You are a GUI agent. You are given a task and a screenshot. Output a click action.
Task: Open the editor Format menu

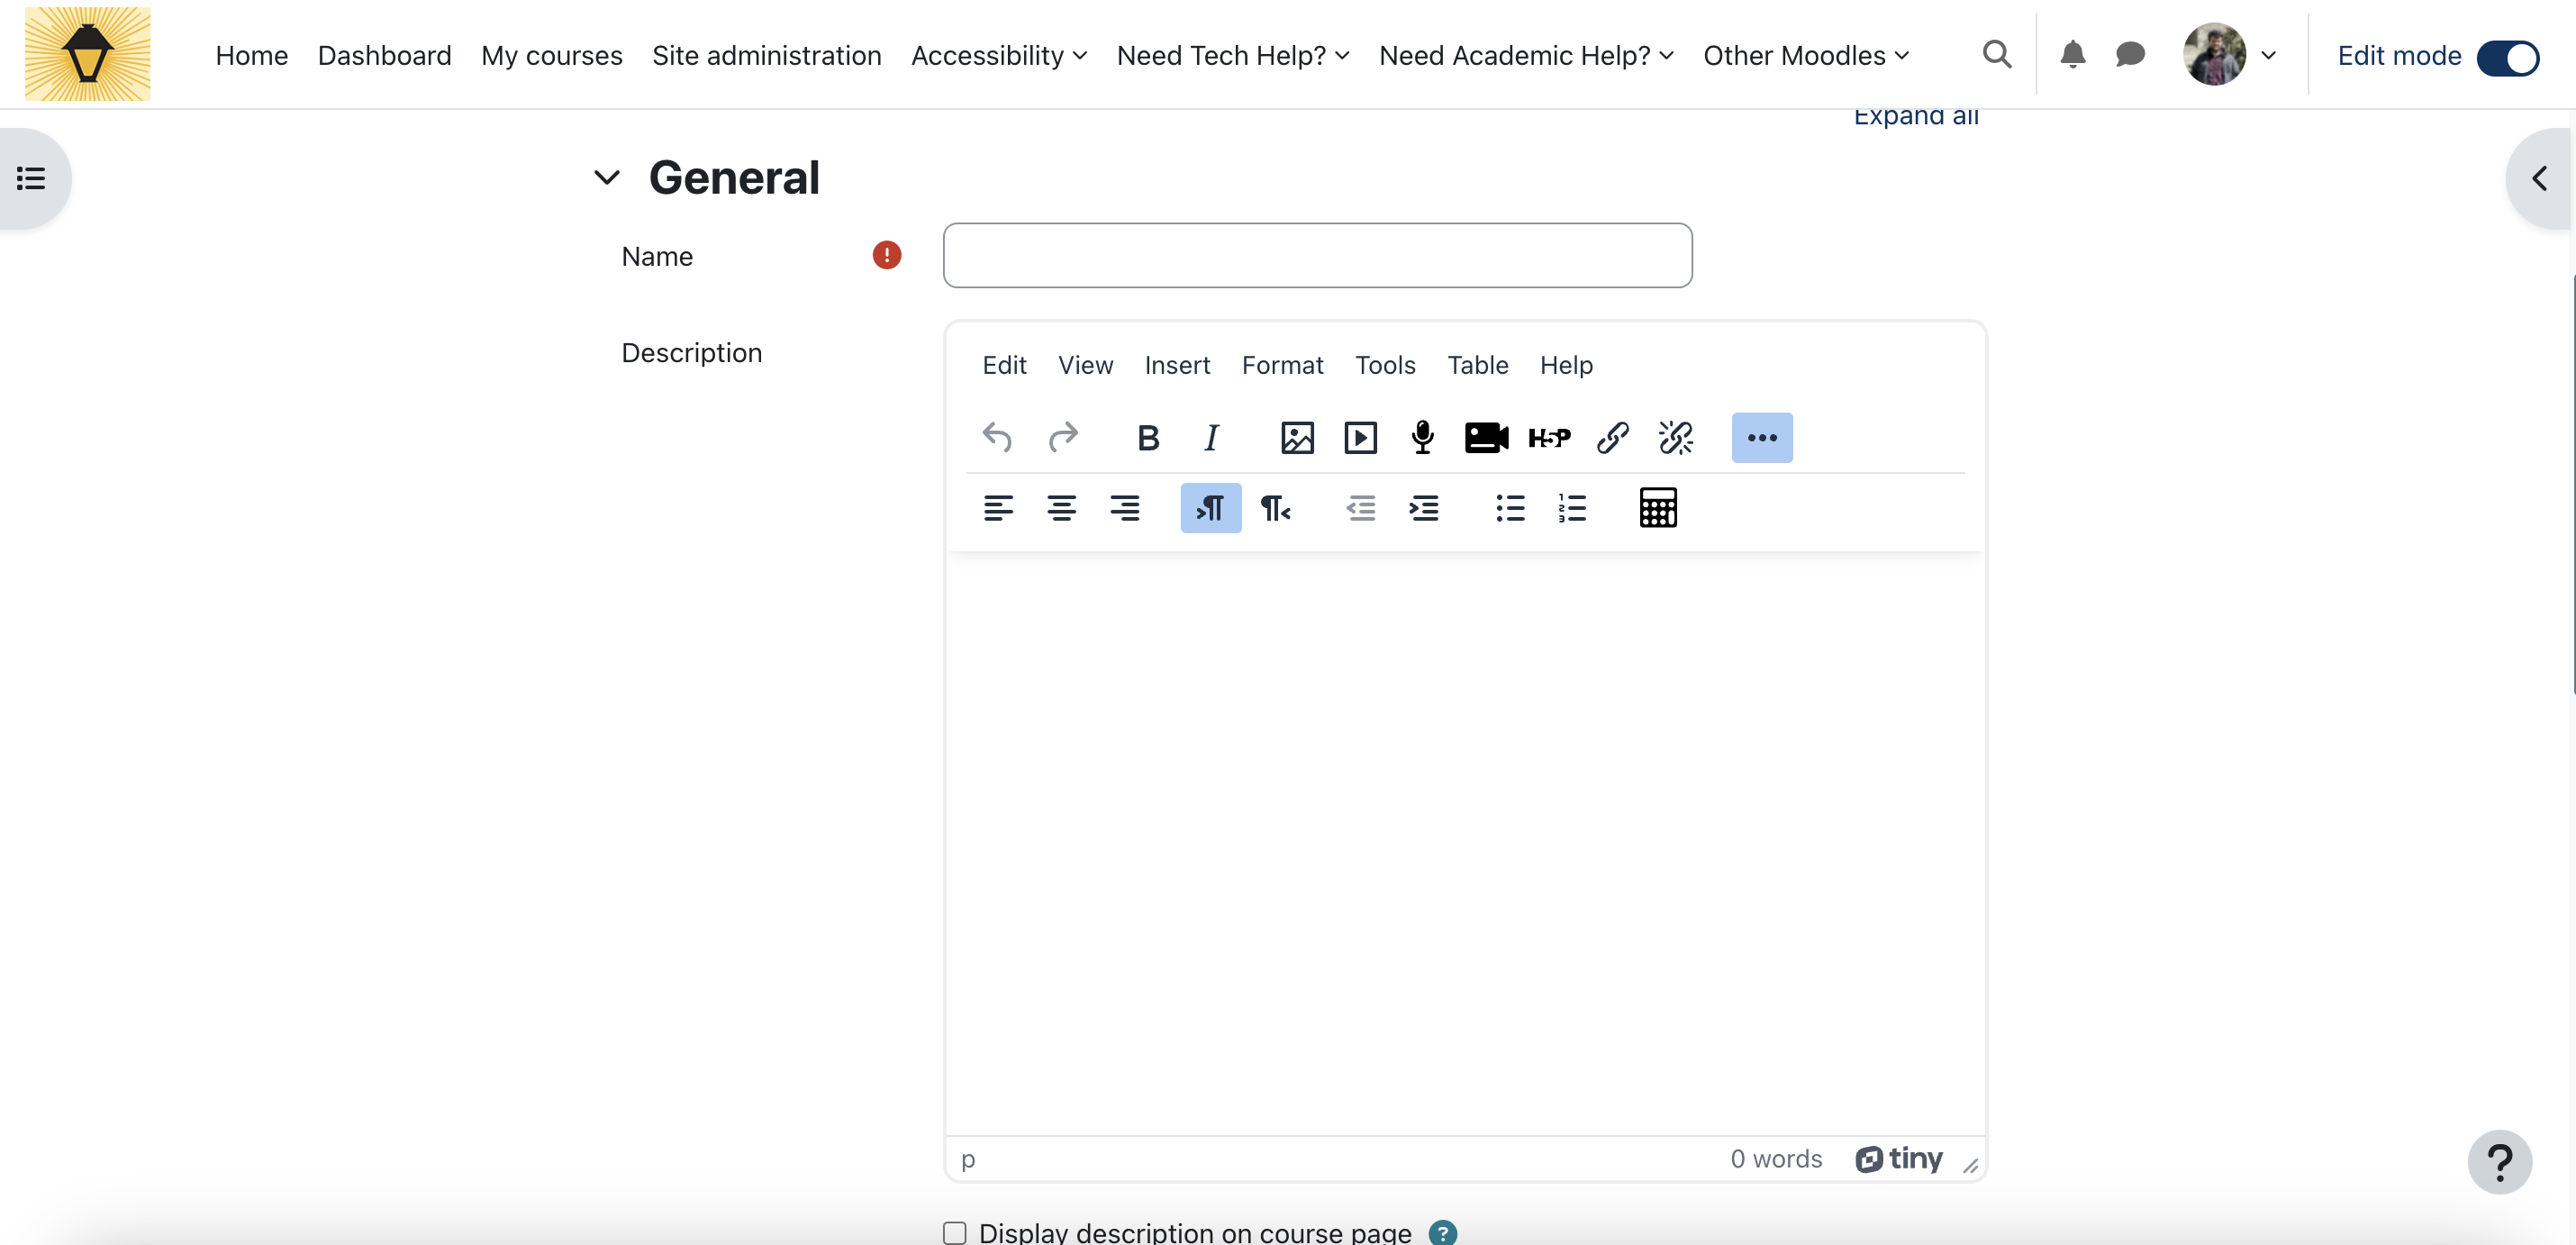pyautogui.click(x=1282, y=365)
